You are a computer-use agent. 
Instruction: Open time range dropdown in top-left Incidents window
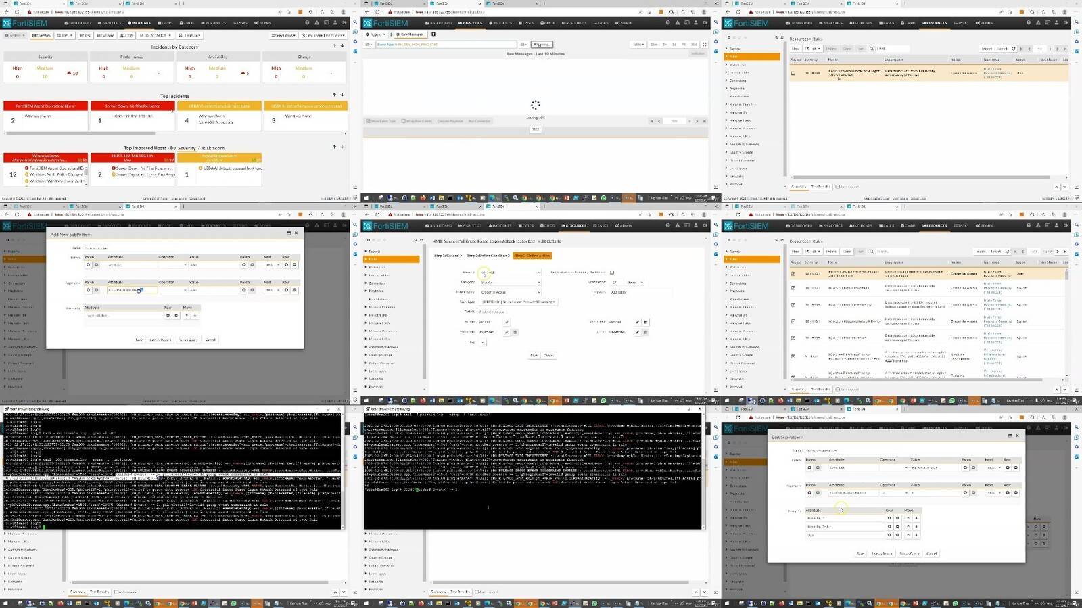[324, 35]
